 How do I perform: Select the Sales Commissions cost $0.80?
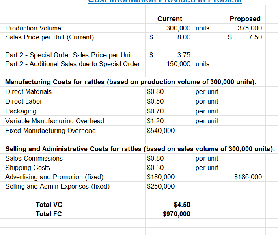[170, 158]
